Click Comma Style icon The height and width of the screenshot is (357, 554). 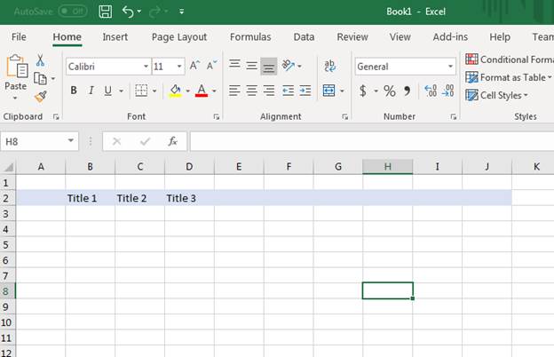click(x=408, y=91)
